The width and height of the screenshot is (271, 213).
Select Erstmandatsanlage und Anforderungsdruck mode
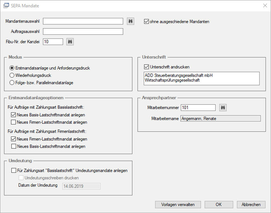[12, 68]
